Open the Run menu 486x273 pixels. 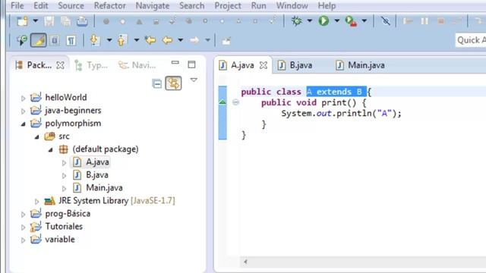click(x=258, y=5)
